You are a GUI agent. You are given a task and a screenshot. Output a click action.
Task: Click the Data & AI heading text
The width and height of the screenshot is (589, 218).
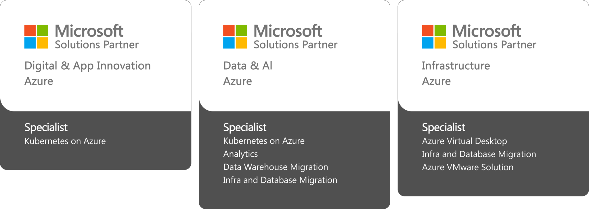coord(248,66)
